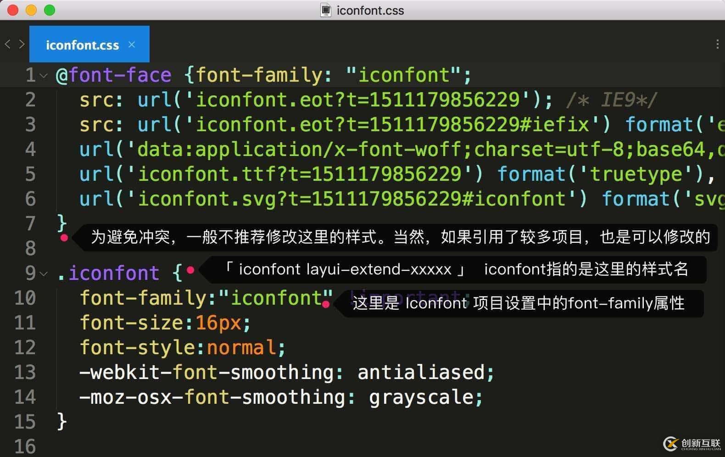Click the data:application/x-font-woff url text
Image resolution: width=725 pixels, height=457 pixels.
click(421, 149)
